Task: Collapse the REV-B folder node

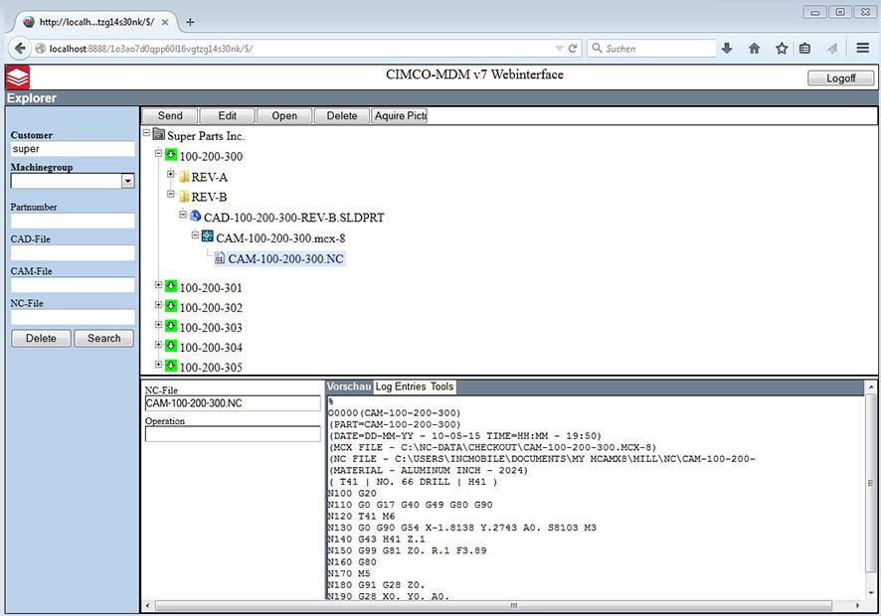Action: click(171, 195)
